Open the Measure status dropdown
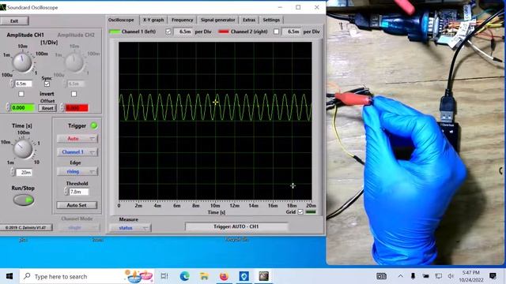This screenshot has height=284, width=506. point(130,228)
